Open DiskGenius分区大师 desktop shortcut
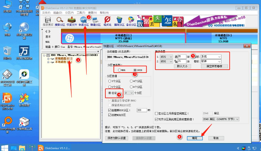This screenshot has width=261, height=151. pos(7,101)
